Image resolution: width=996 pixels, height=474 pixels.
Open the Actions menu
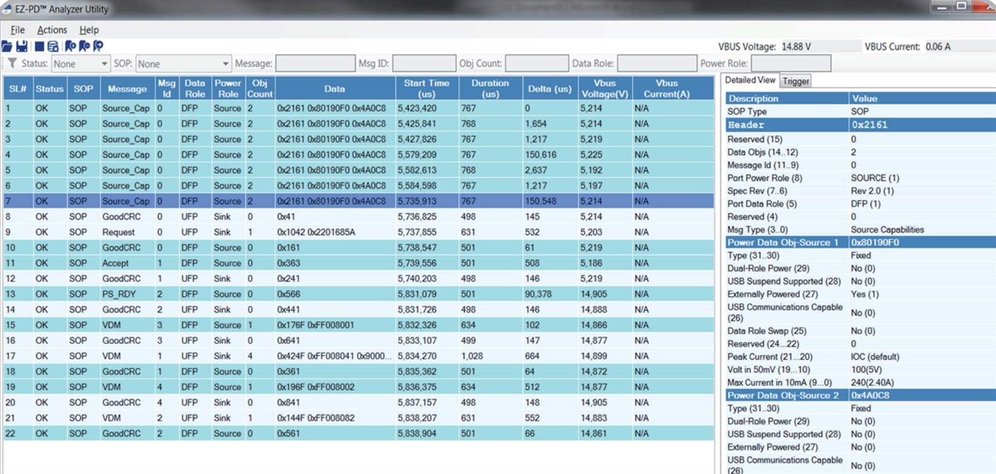(x=52, y=30)
